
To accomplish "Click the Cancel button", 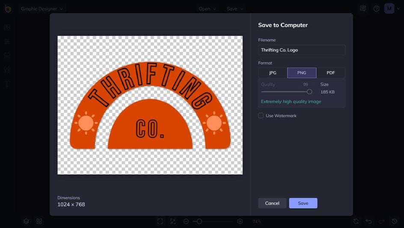I will point(272,203).
